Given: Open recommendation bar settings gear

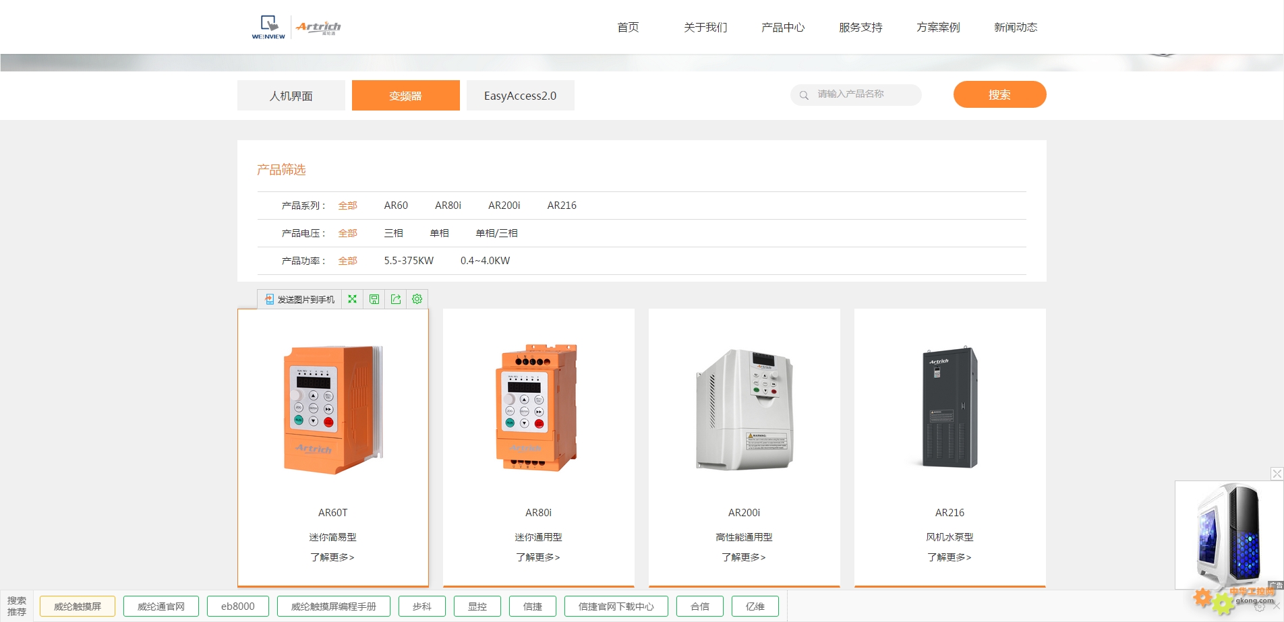Looking at the screenshot, I should pyautogui.click(x=1260, y=607).
